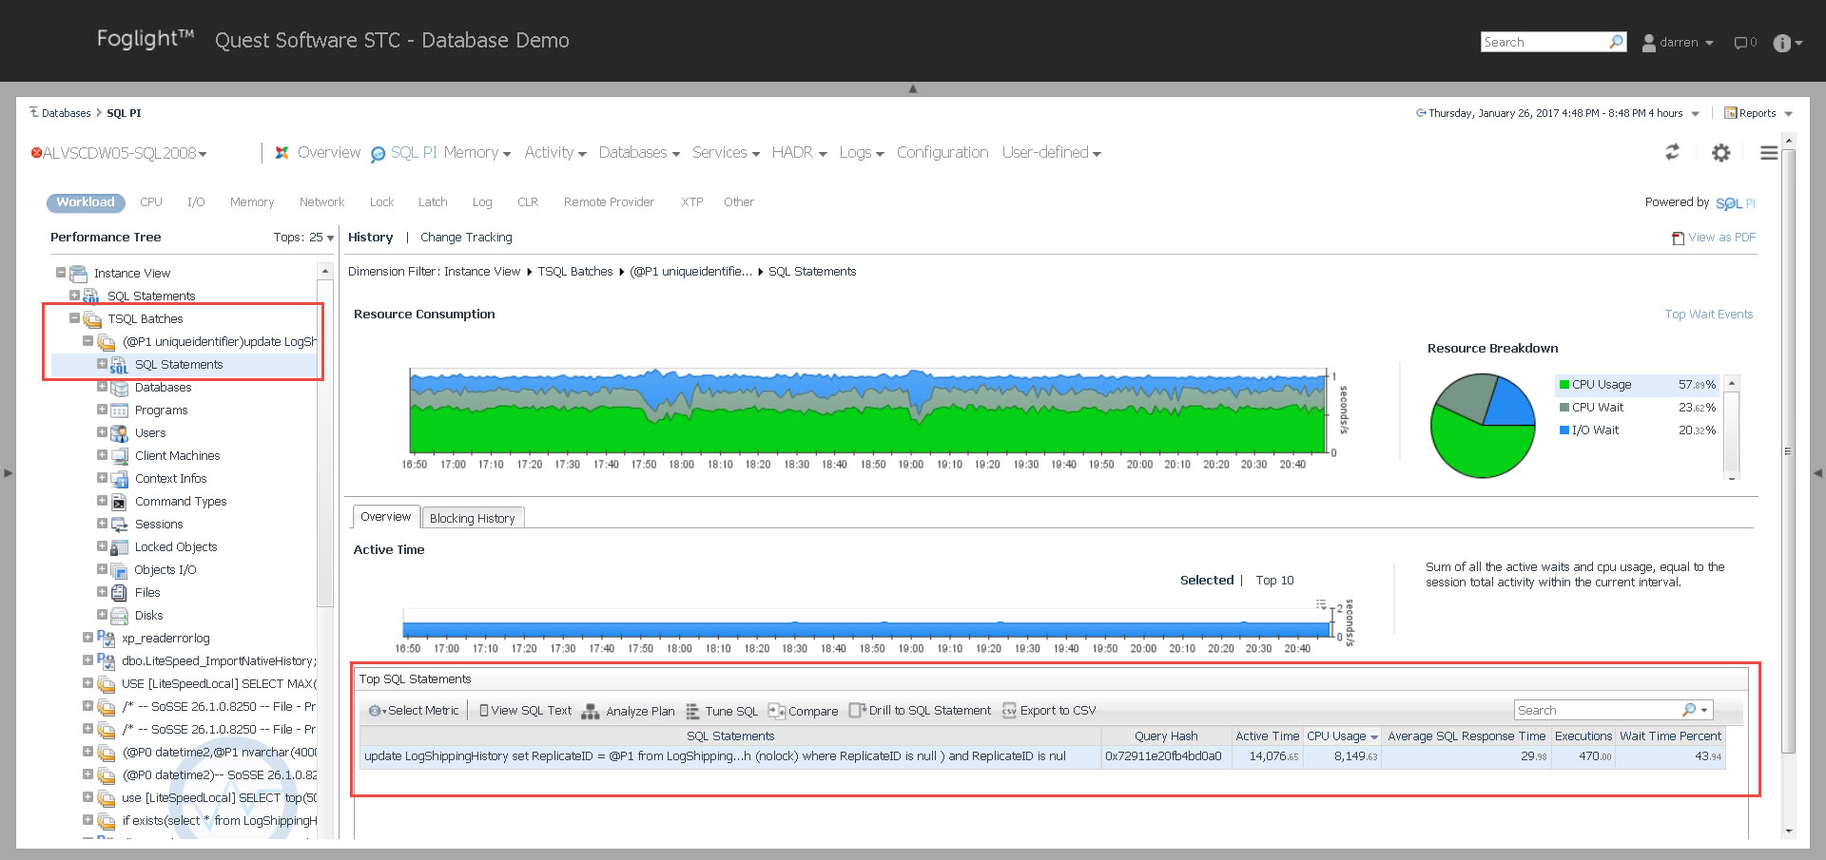Click the Select Metric icon
1826x860 pixels.
point(377,711)
